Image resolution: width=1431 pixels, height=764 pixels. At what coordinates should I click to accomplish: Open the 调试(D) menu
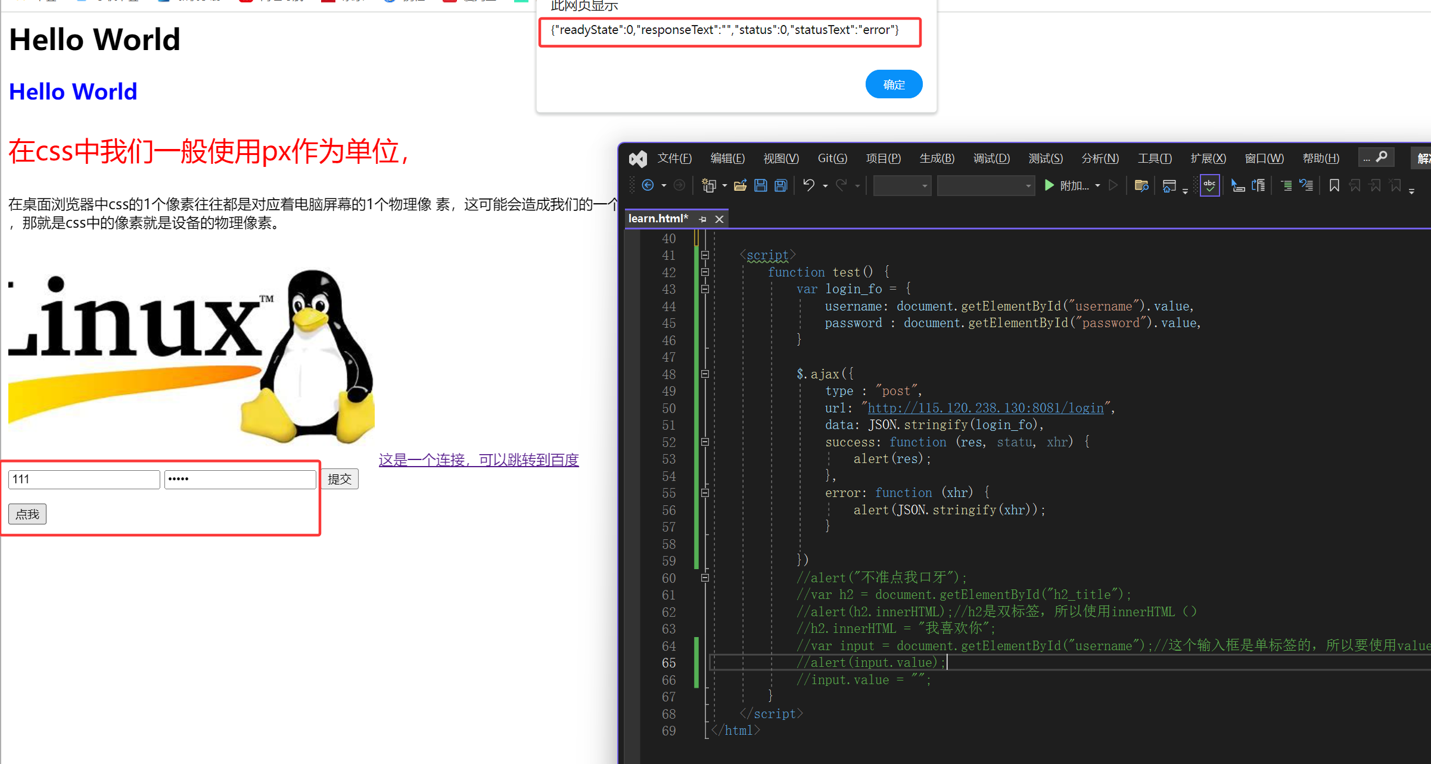(x=991, y=159)
